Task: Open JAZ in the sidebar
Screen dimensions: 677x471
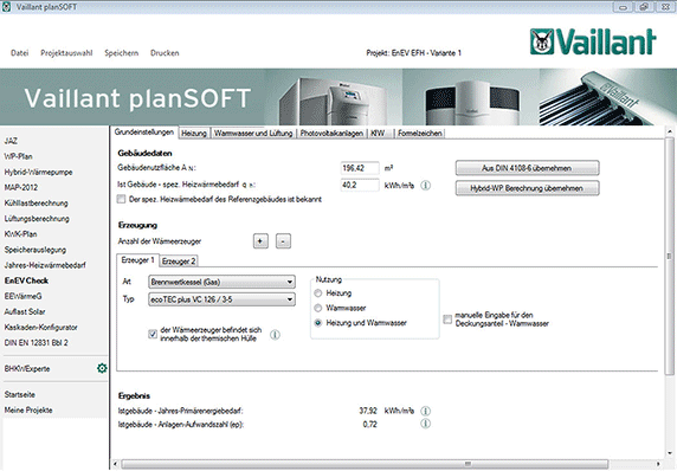Action: click(11, 141)
